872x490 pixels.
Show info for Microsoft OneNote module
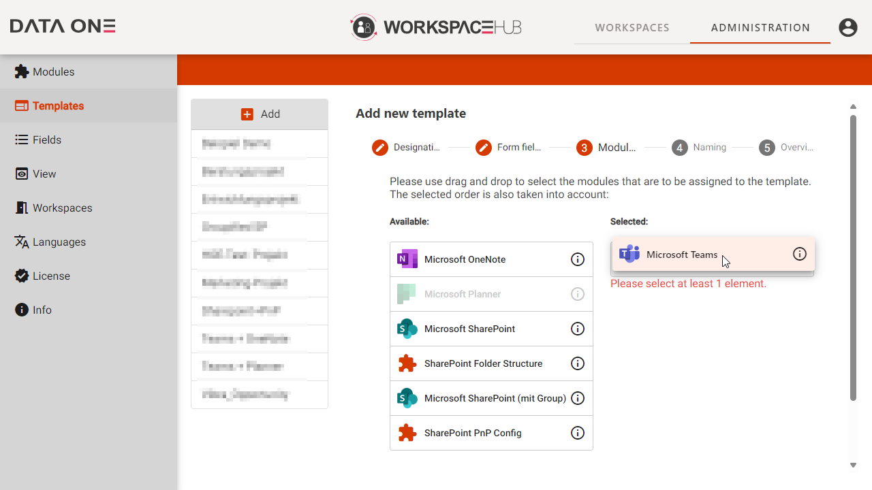point(578,259)
